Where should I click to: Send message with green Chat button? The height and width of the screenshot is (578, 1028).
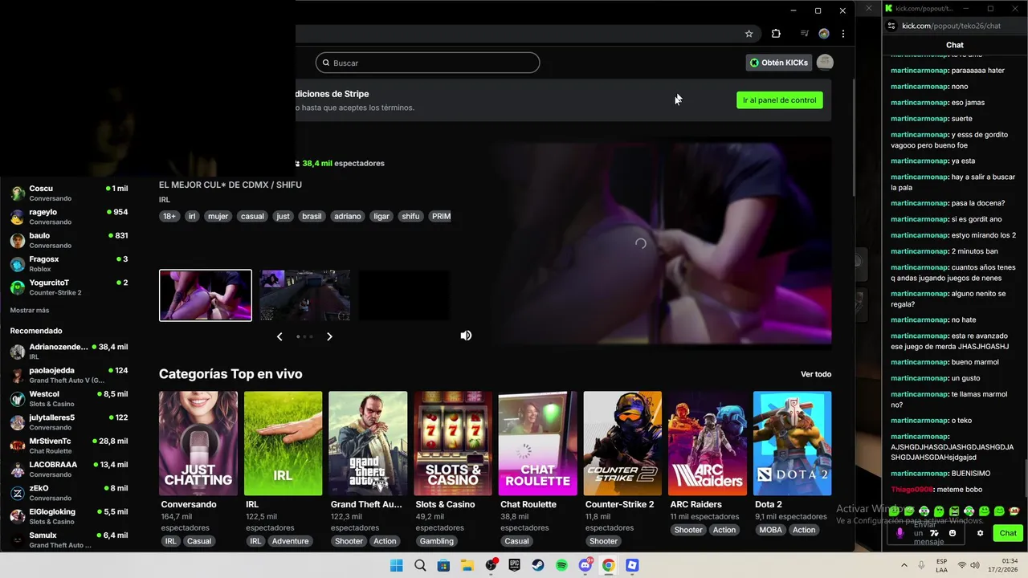tap(1008, 533)
